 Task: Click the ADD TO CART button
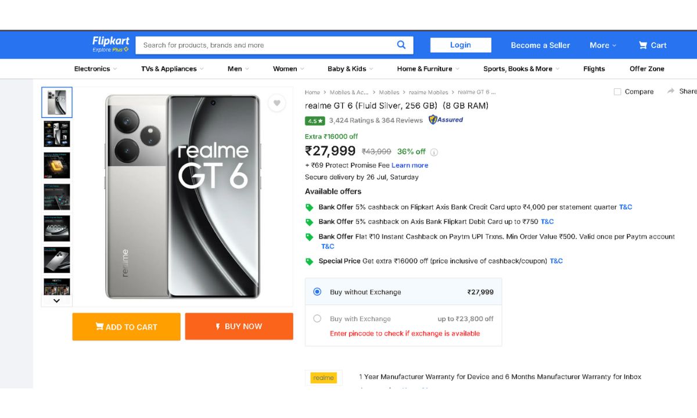(x=126, y=327)
